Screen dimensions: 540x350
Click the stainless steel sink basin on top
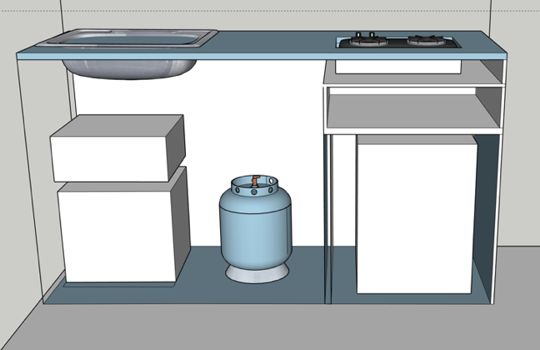[x=129, y=37]
